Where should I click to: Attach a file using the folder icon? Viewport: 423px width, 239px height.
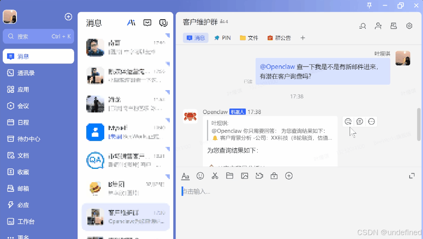(230, 176)
